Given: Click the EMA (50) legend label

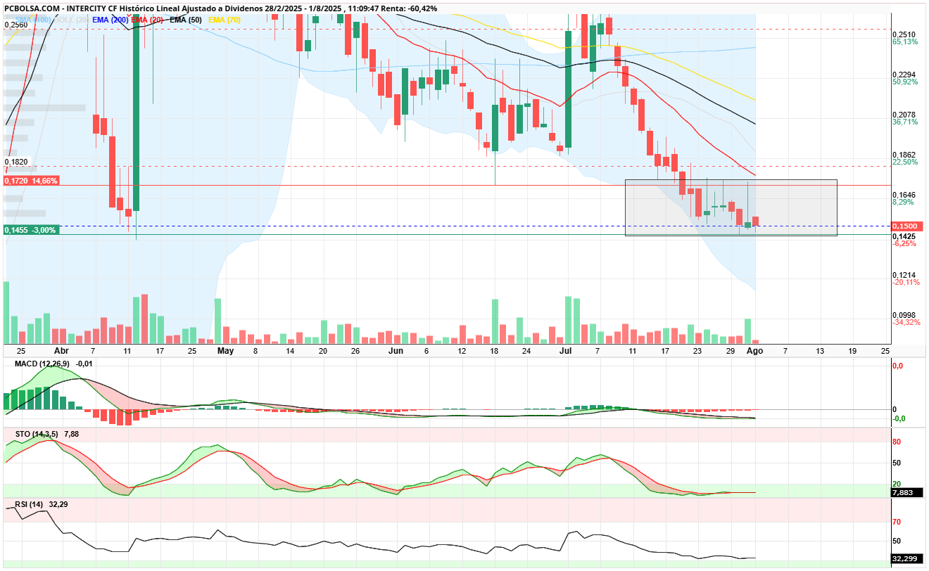Looking at the screenshot, I should point(186,20).
